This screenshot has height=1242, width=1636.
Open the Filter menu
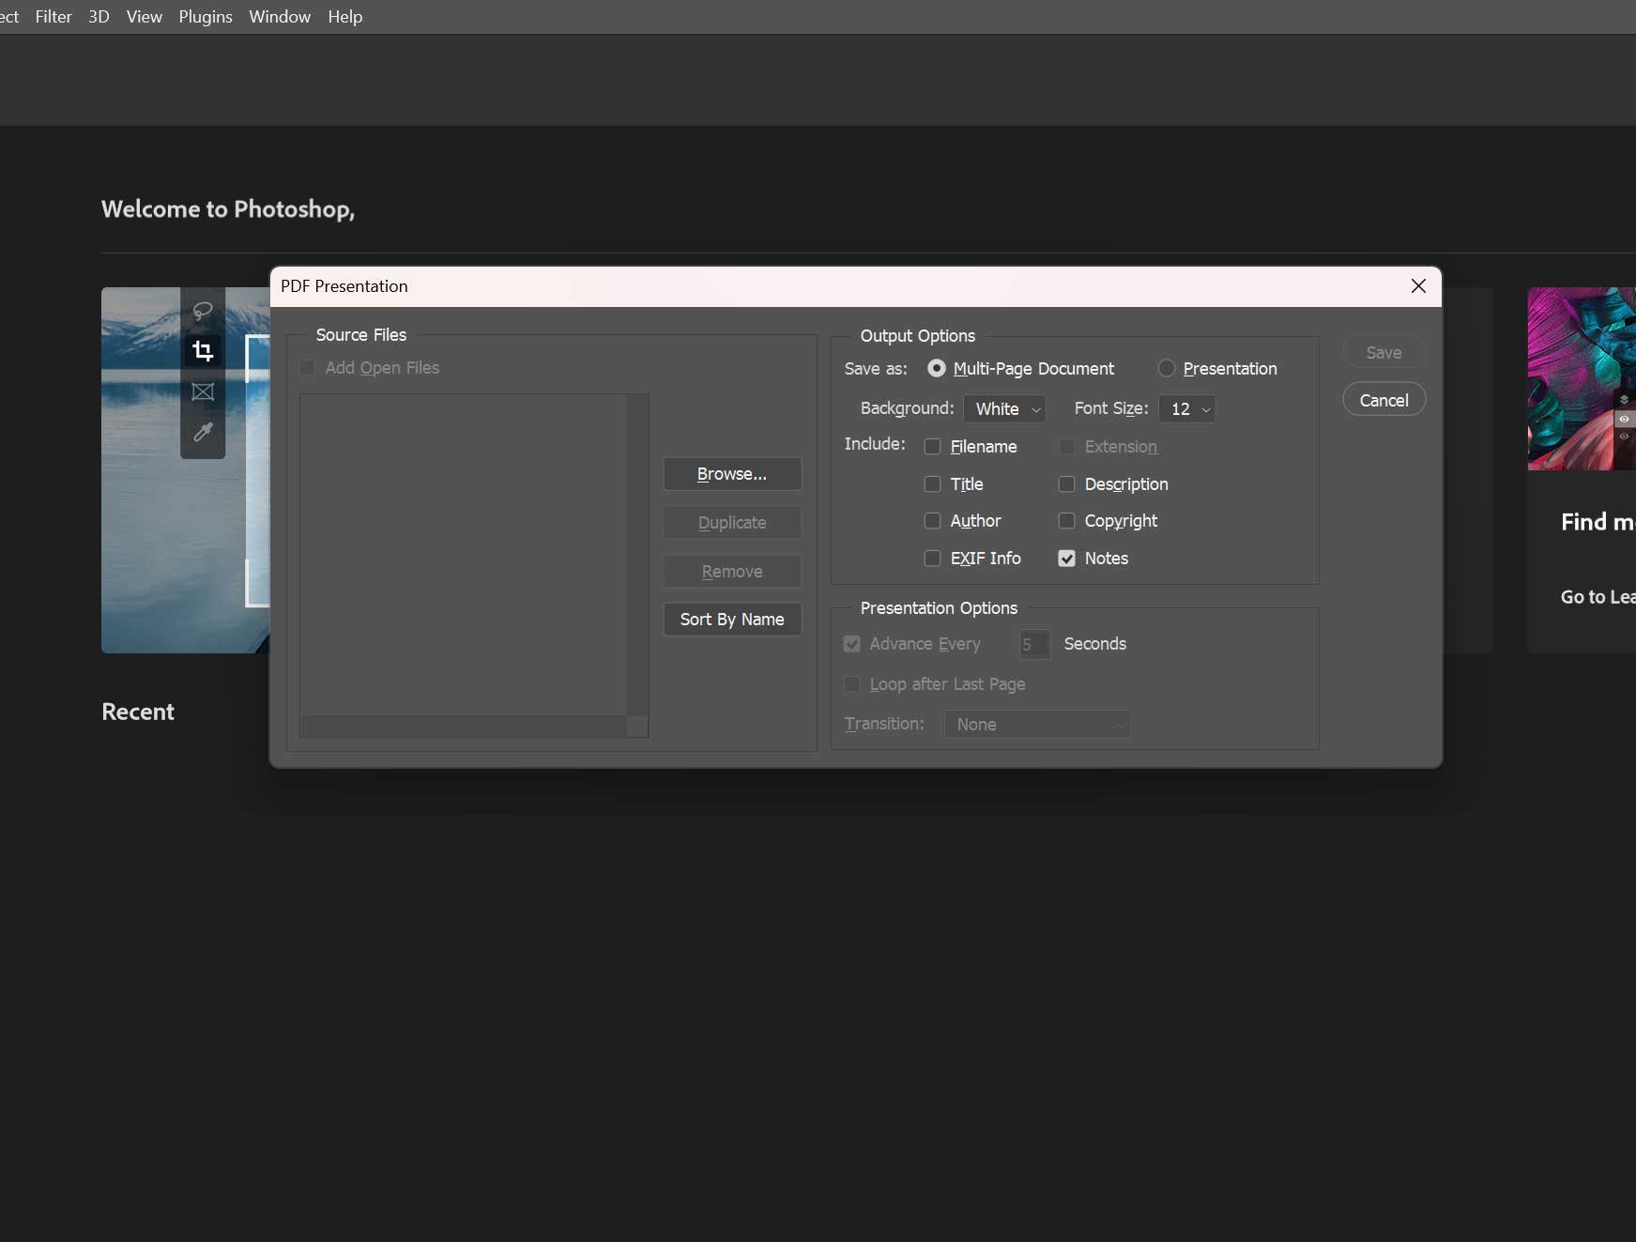pos(54,17)
